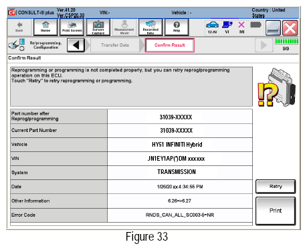Select the Transfer Data step

point(115,45)
